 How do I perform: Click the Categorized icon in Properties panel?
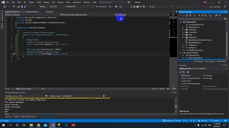coord(180,72)
